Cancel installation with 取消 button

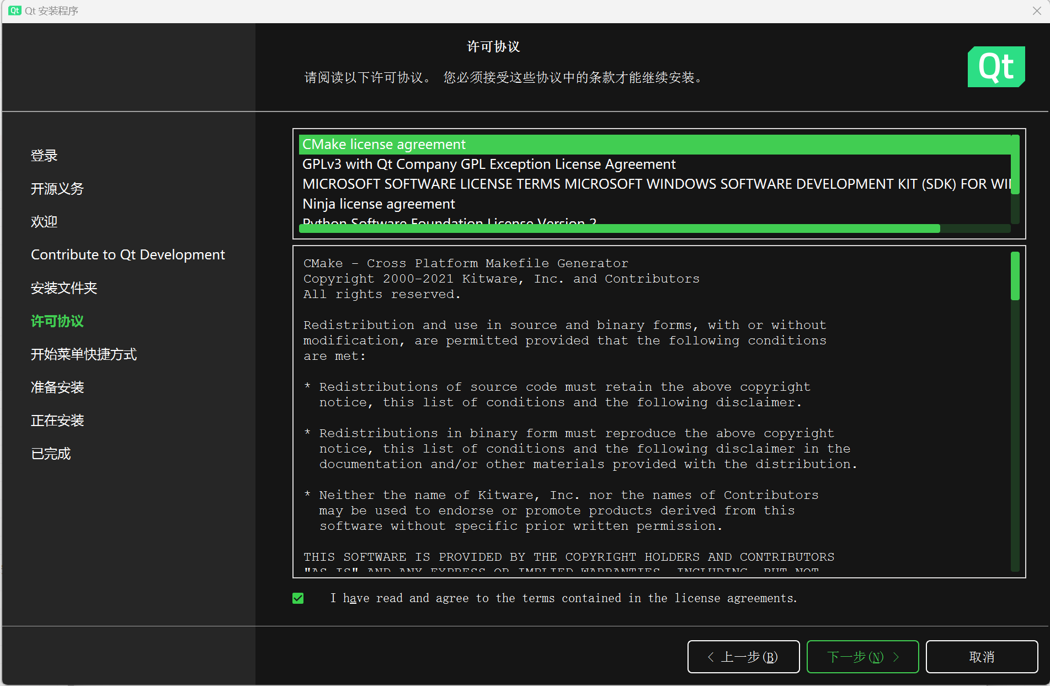pyautogui.click(x=982, y=657)
